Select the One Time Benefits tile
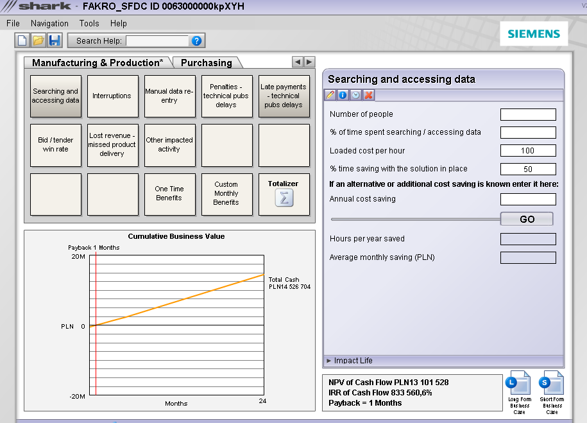 click(170, 194)
